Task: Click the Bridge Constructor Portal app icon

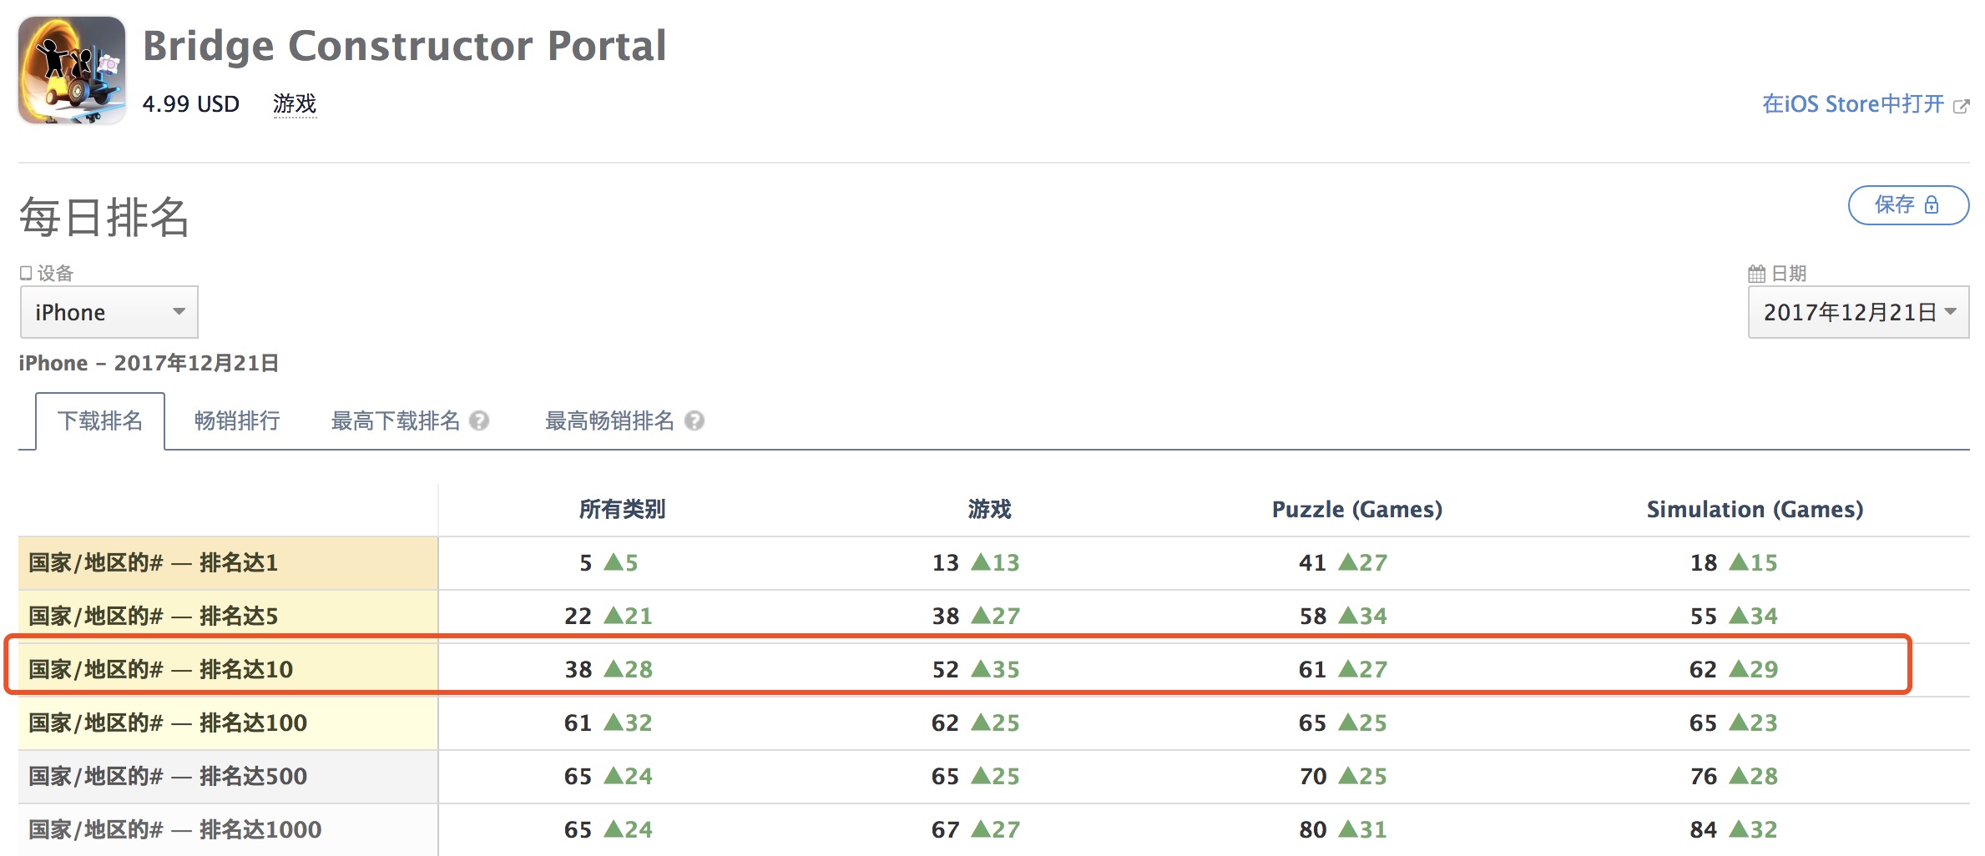Action: tap(72, 70)
